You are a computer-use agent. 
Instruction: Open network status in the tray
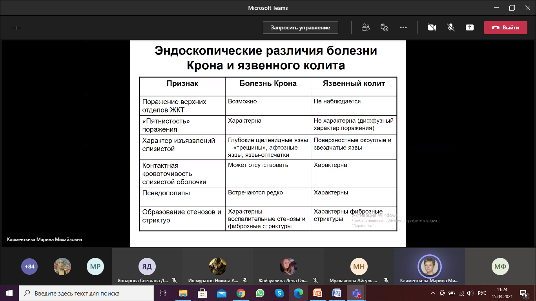[x=461, y=293]
